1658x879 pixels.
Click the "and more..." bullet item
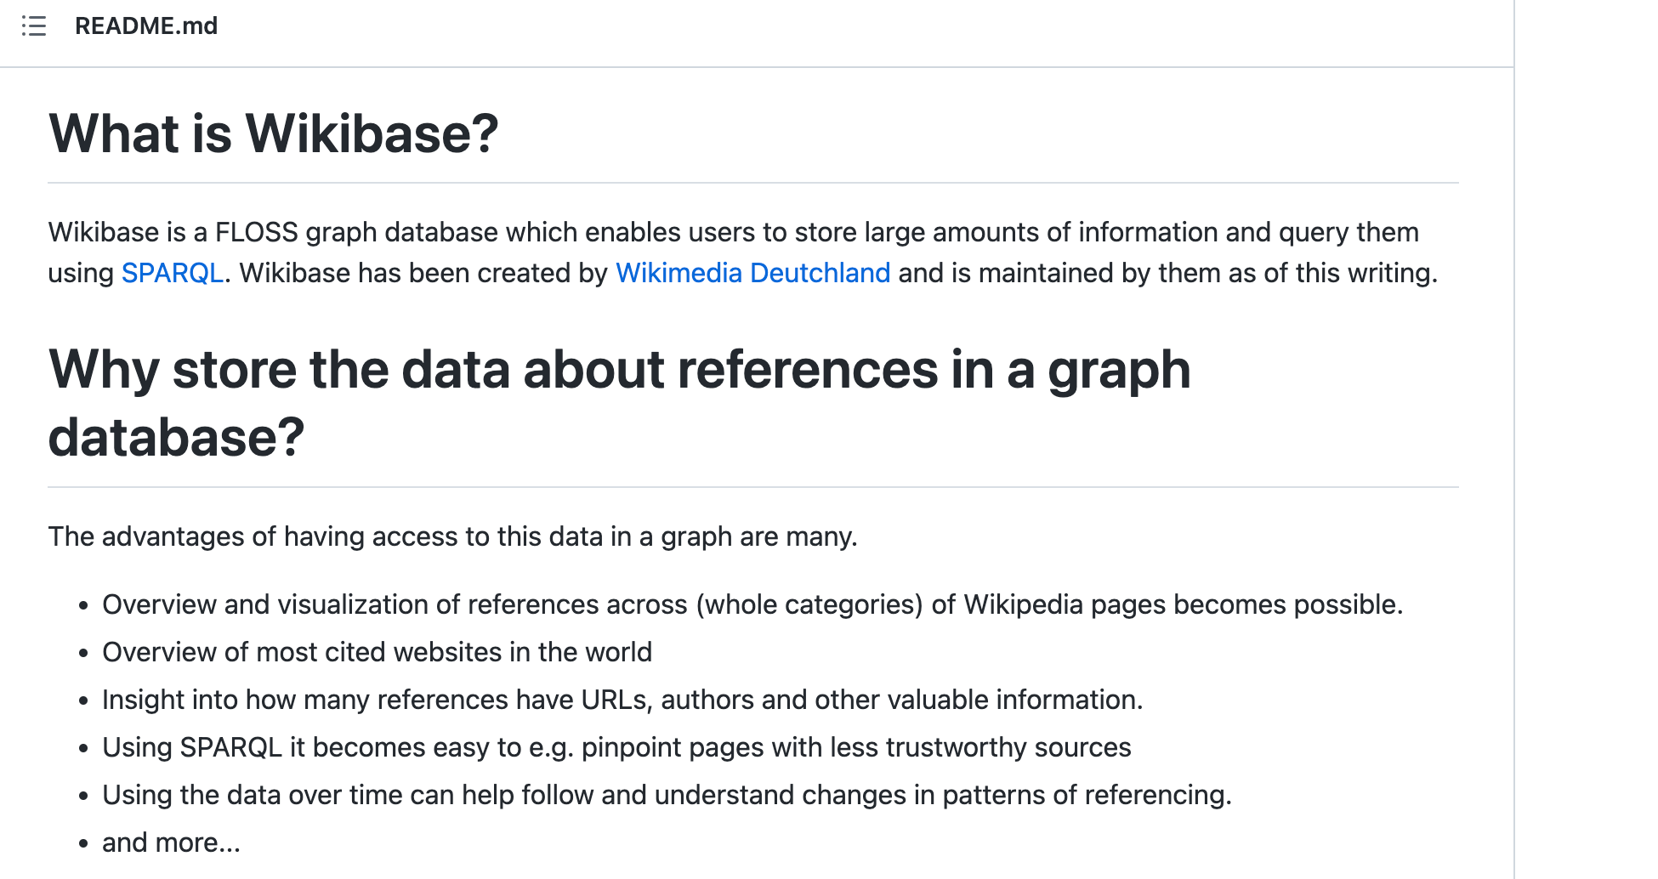(171, 842)
